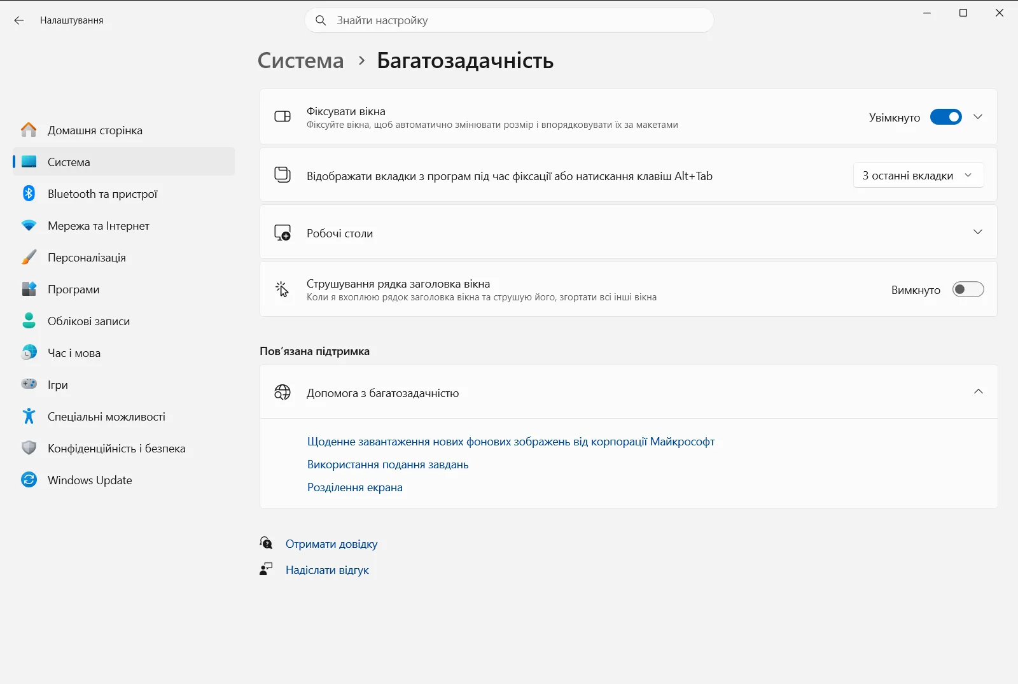Turn off the Фіксувати вікна toggle

pyautogui.click(x=946, y=117)
